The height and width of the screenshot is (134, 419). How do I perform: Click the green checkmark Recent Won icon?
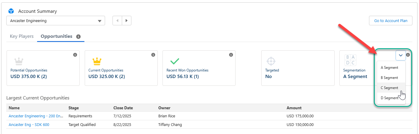click(x=175, y=61)
